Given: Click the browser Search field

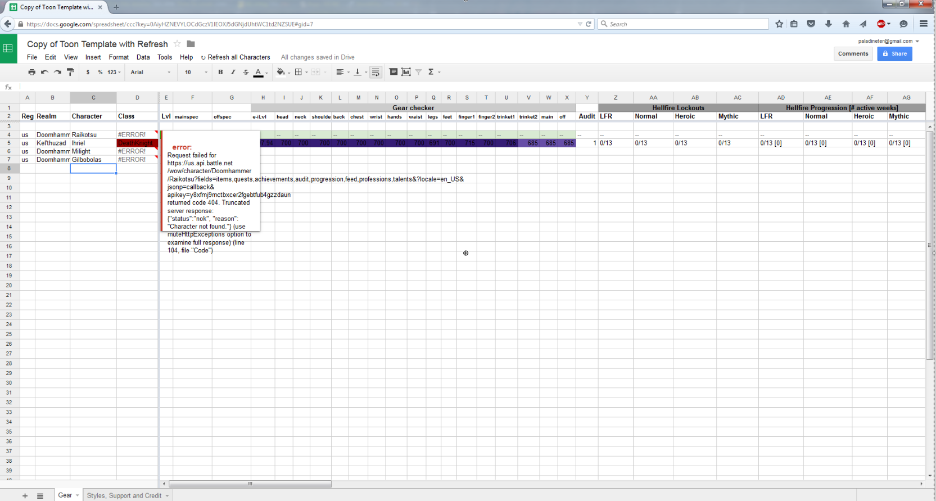Looking at the screenshot, I should (x=684, y=24).
